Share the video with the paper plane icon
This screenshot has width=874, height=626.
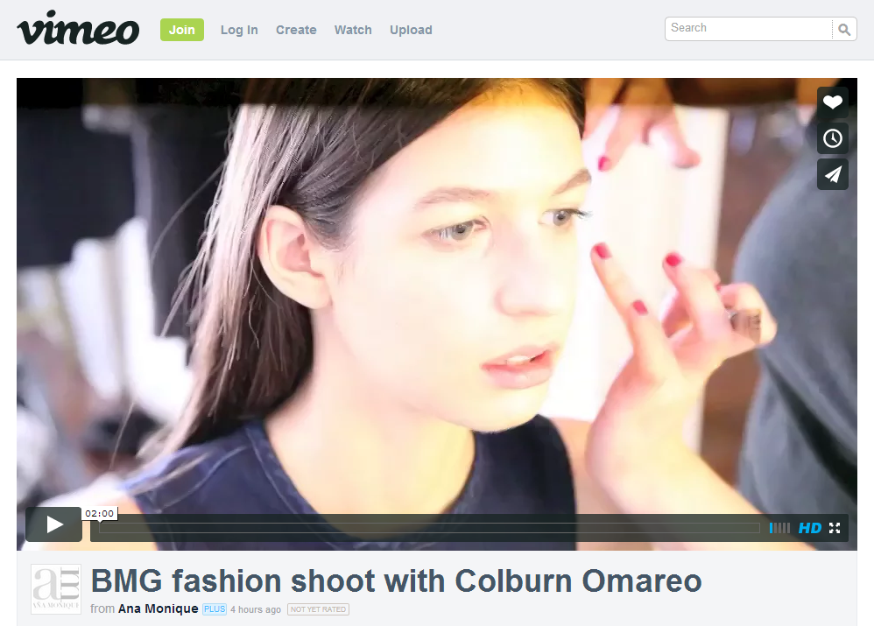click(832, 173)
